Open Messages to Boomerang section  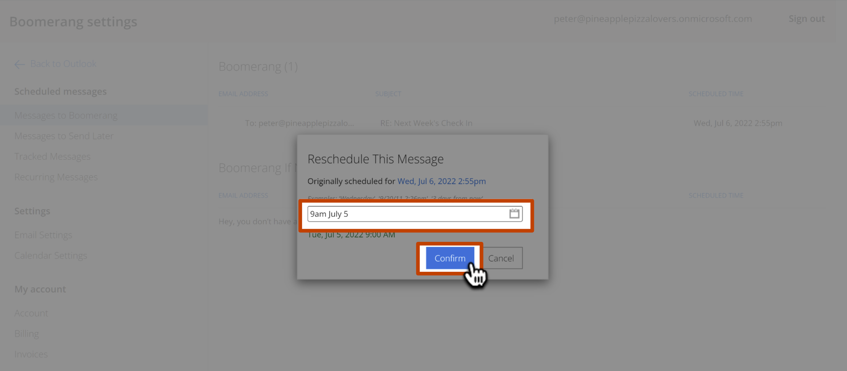click(66, 115)
